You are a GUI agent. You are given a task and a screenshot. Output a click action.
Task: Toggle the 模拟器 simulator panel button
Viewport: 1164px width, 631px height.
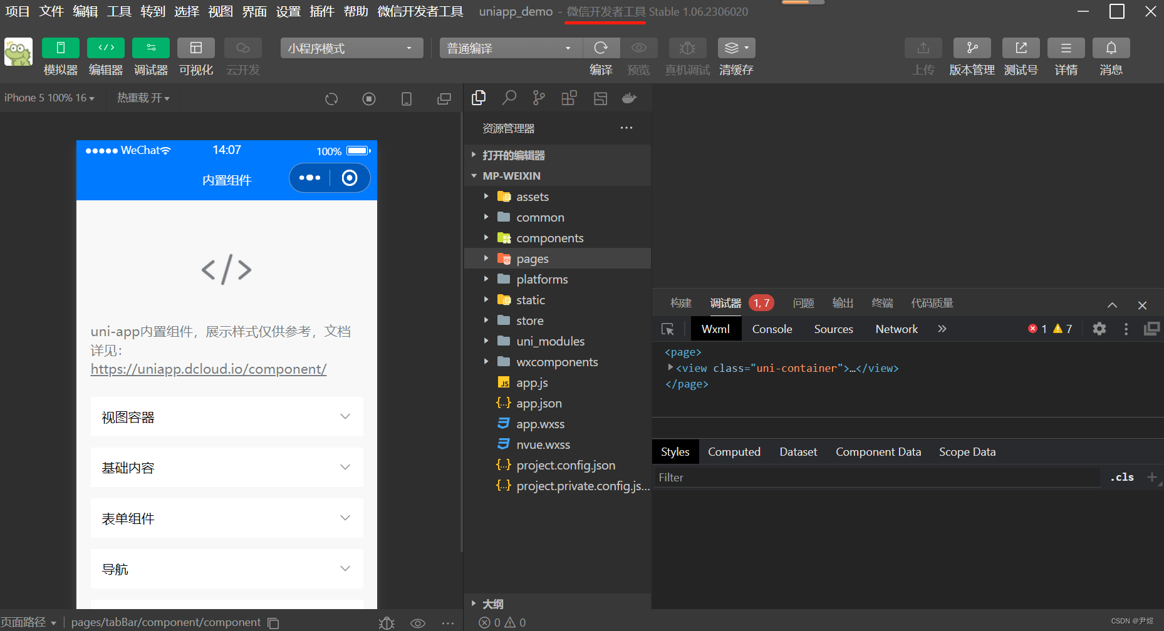pyautogui.click(x=60, y=48)
